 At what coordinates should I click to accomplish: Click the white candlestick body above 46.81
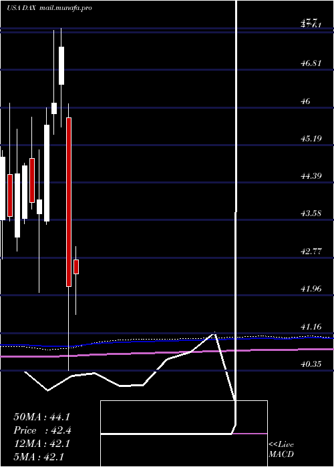tap(61, 65)
